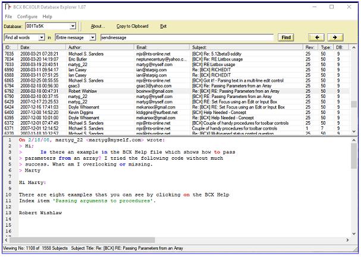Open the 'Entire message' search scope dropdown

pos(92,37)
